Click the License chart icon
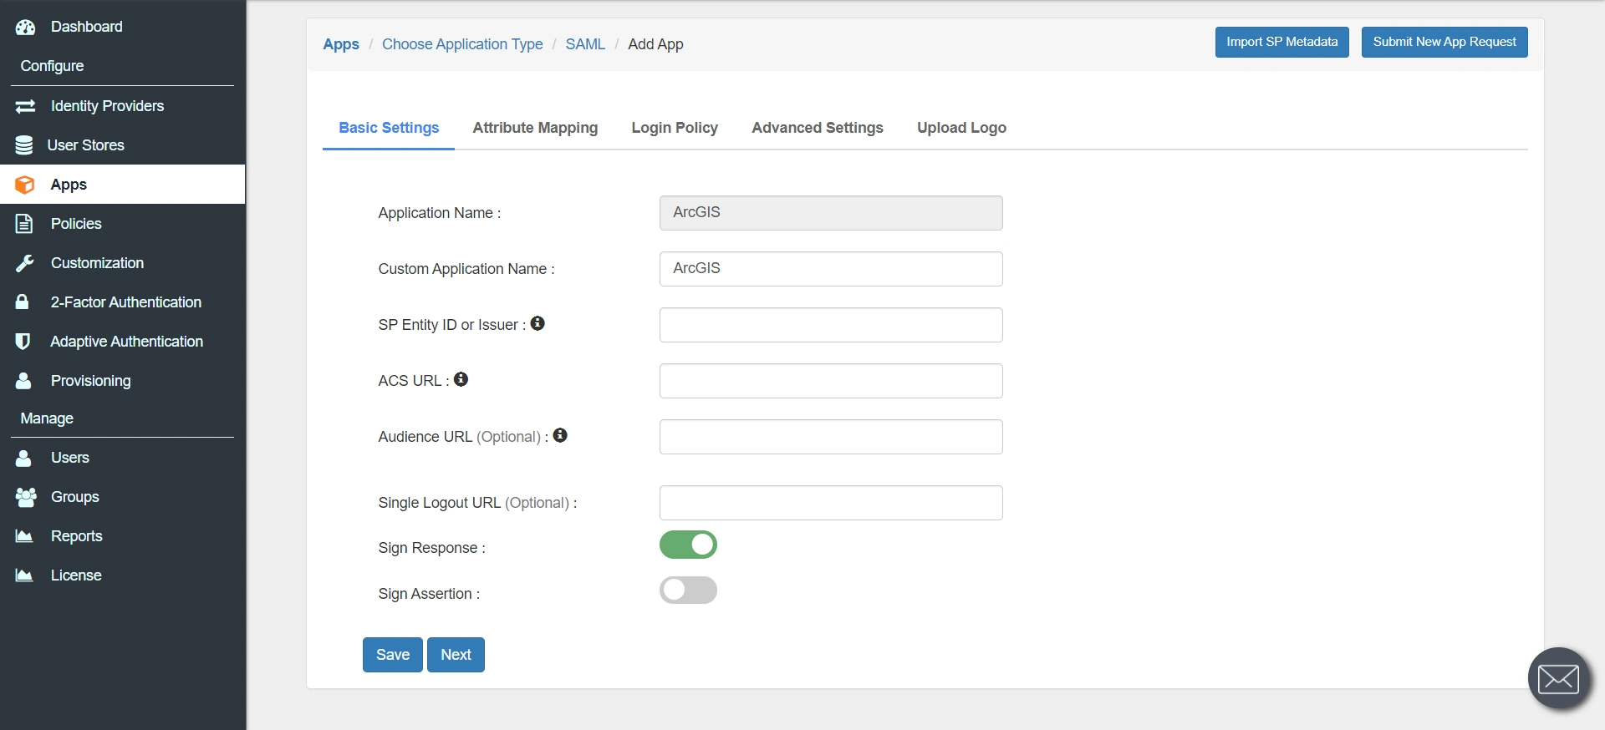Screen dimensions: 1605x730 coord(24,575)
